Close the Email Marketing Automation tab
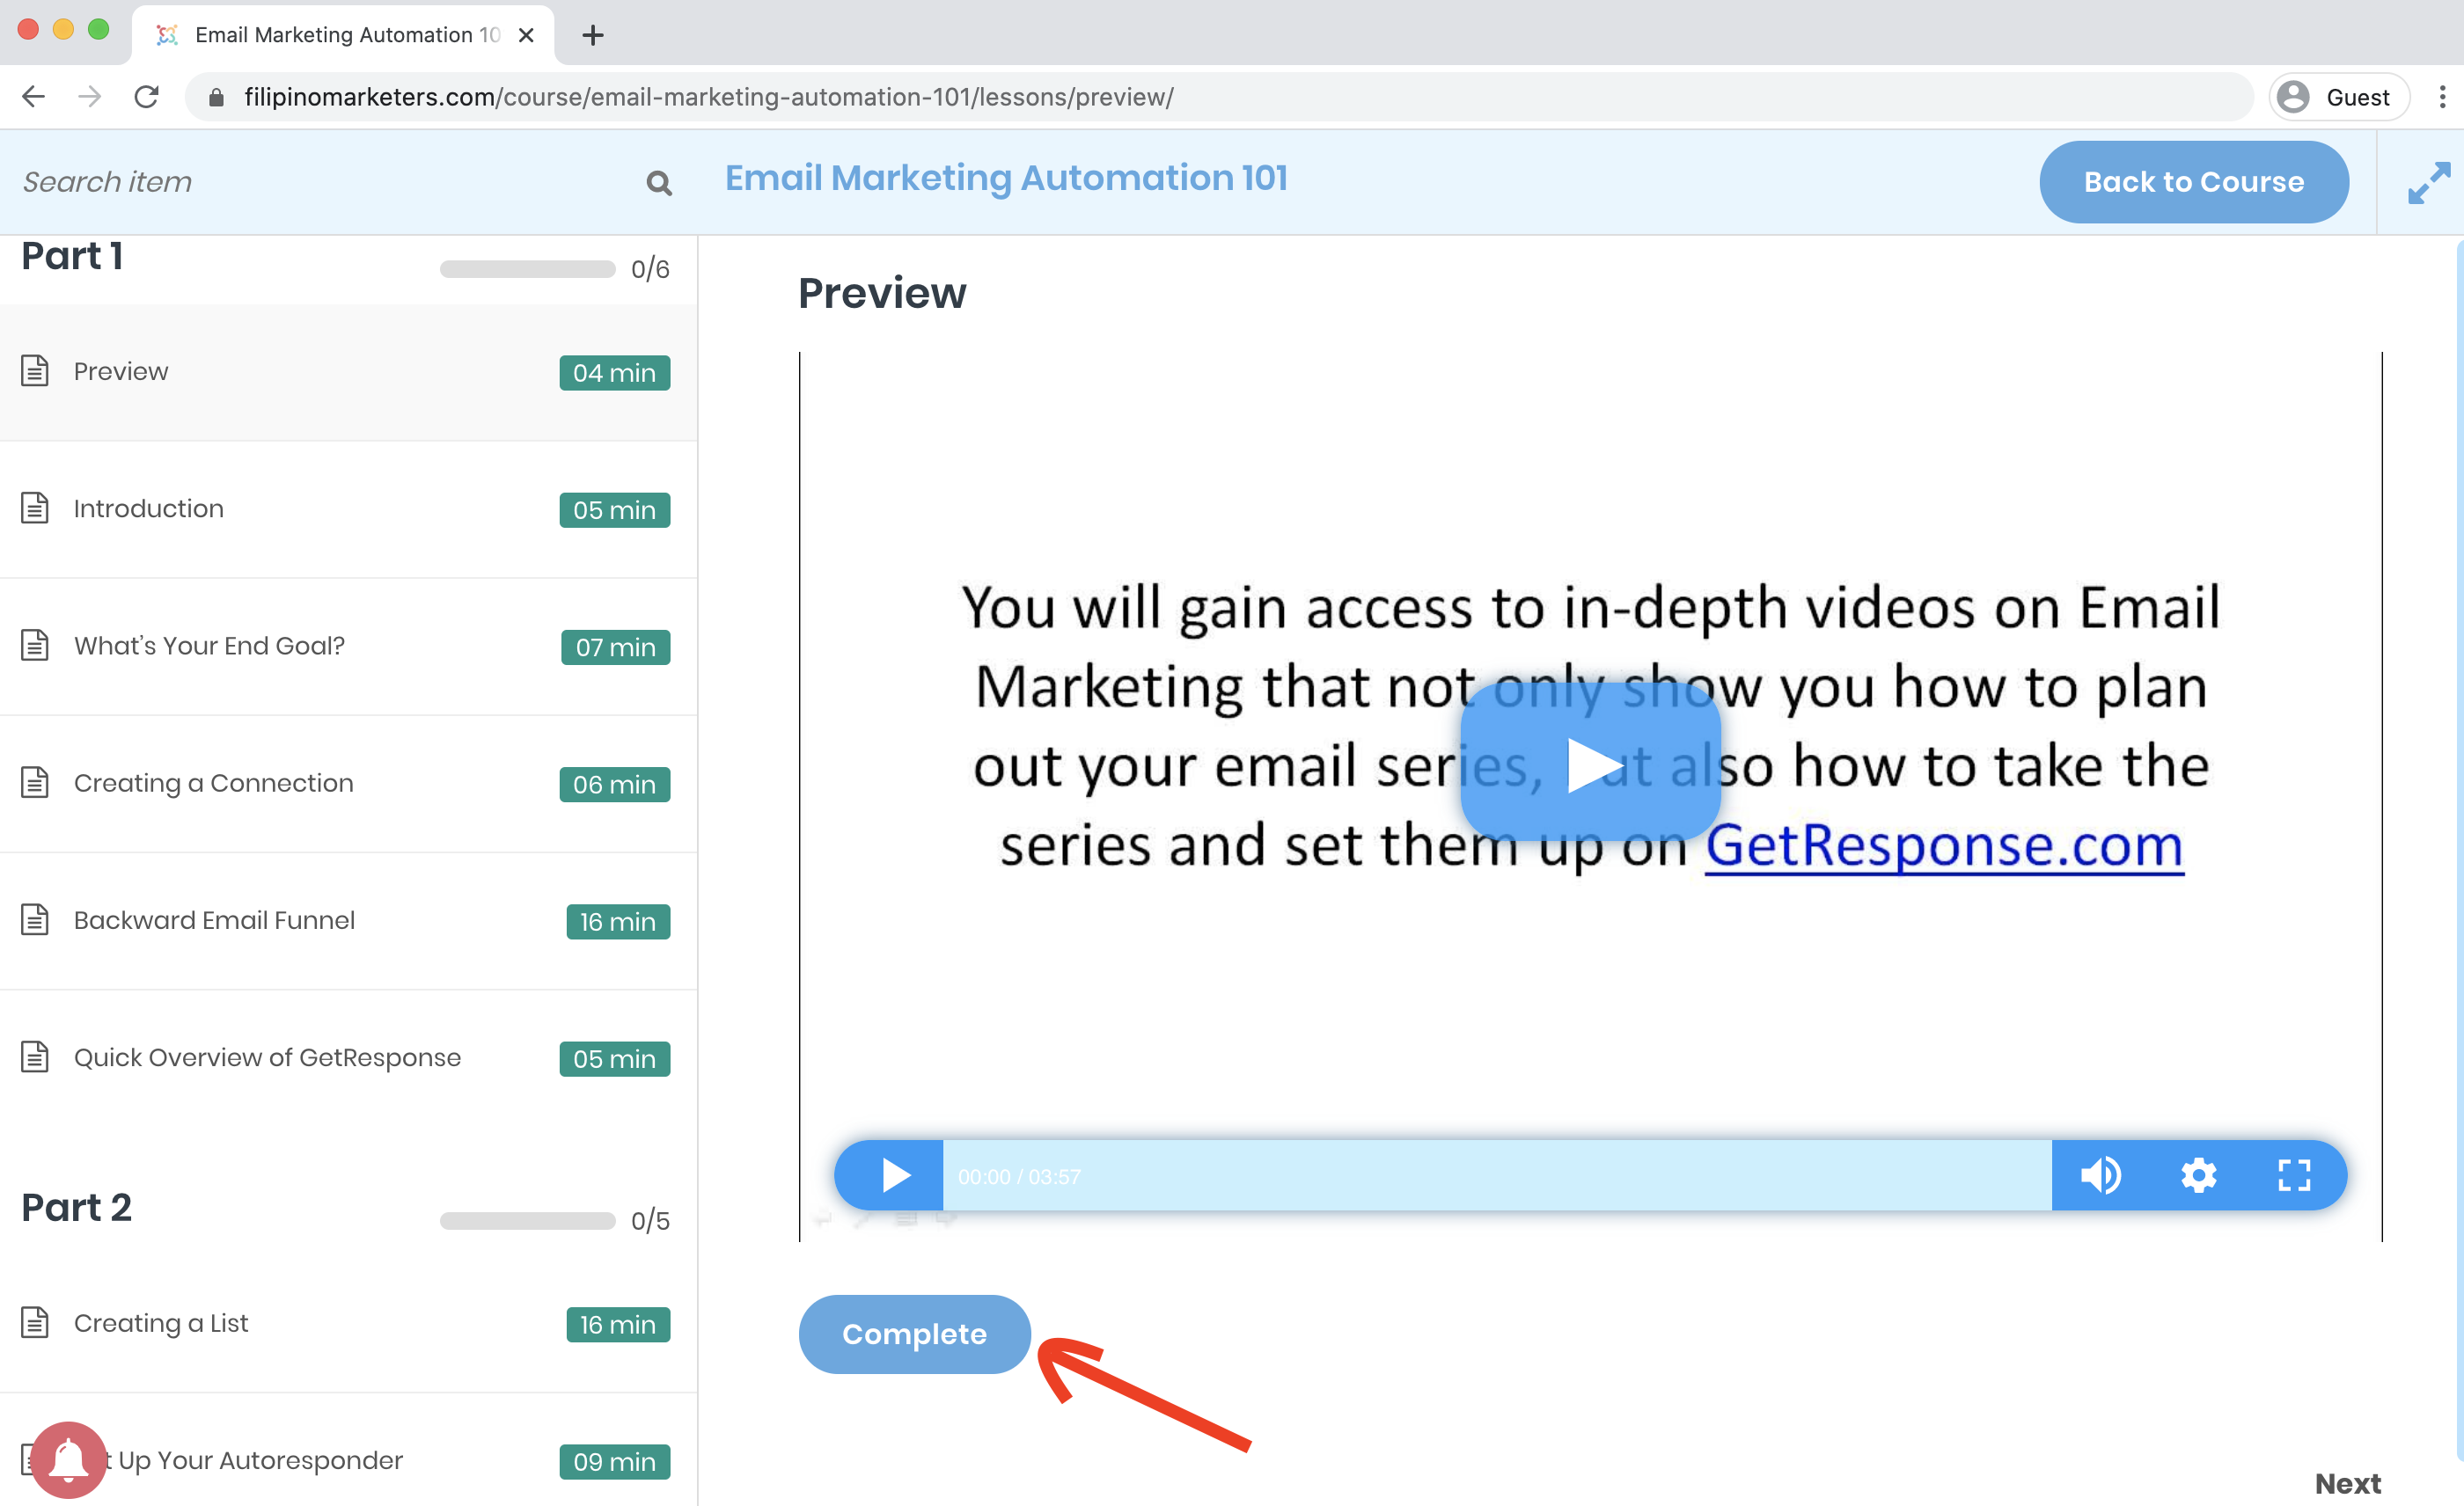The image size is (2464, 1506). click(526, 35)
